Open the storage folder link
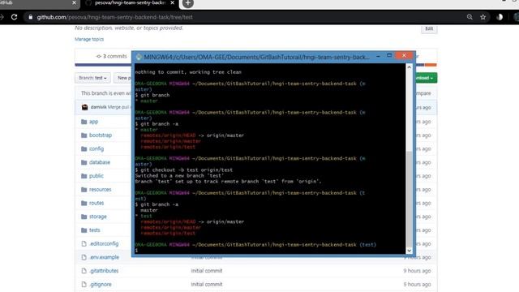 coord(98,217)
